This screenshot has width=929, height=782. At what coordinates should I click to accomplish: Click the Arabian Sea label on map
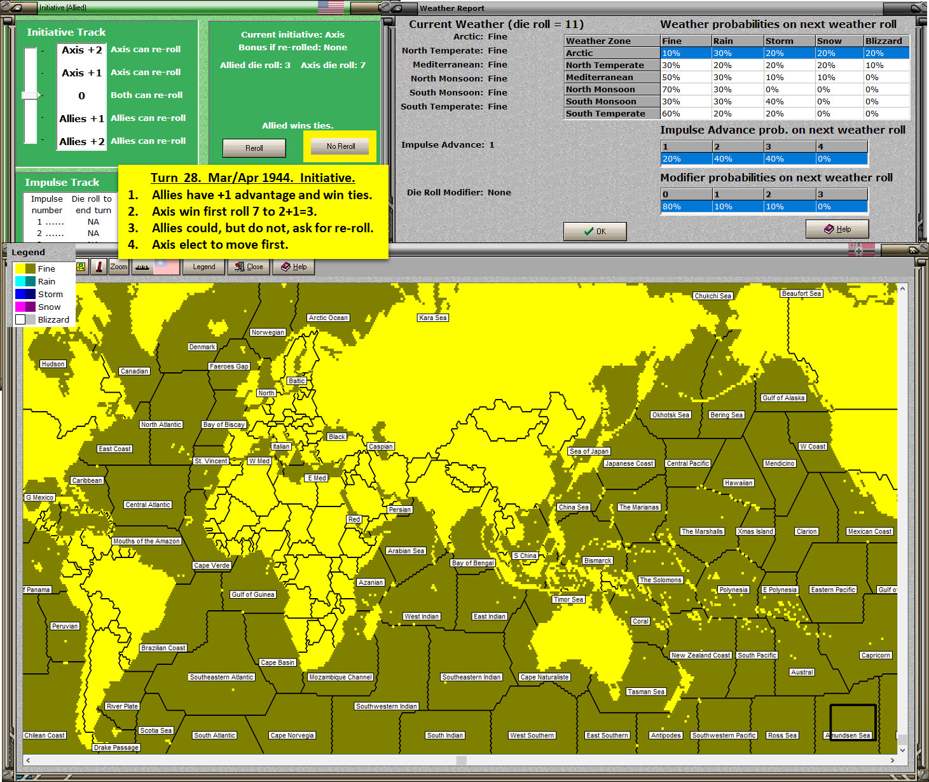coord(406,551)
